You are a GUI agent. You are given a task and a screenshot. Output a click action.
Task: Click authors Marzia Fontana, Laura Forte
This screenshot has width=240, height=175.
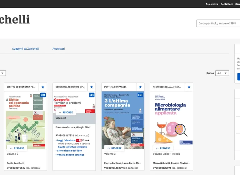[x=123, y=163]
